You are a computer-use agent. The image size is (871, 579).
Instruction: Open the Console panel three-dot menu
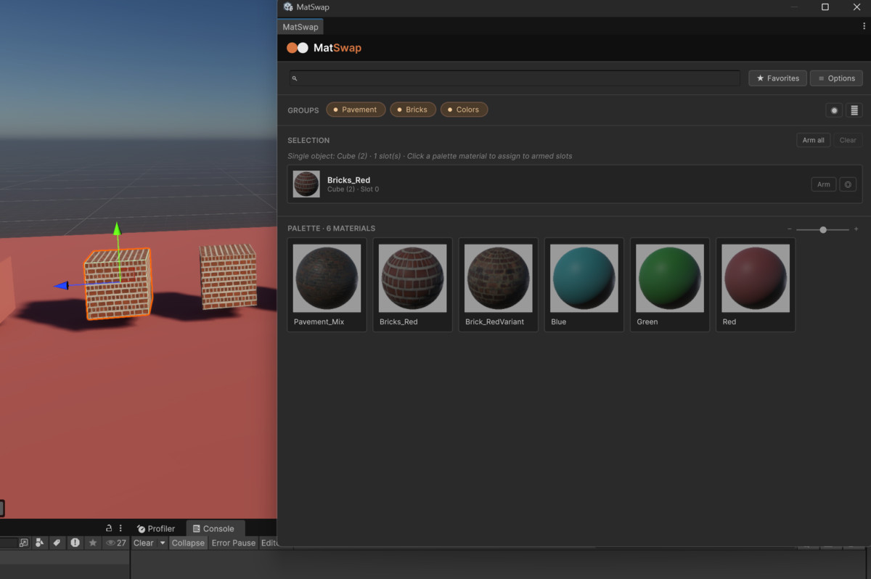120,528
